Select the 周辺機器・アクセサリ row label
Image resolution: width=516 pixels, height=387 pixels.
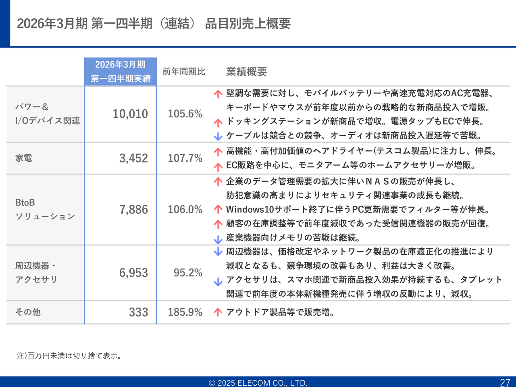[x=36, y=273]
